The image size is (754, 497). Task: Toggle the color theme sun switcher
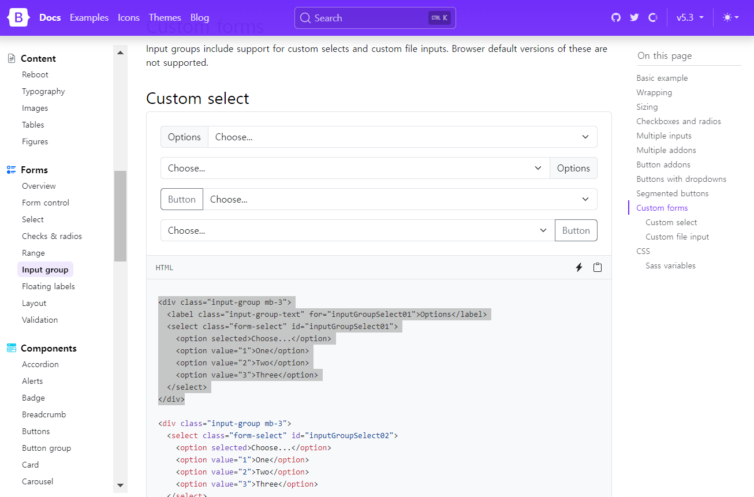click(730, 18)
